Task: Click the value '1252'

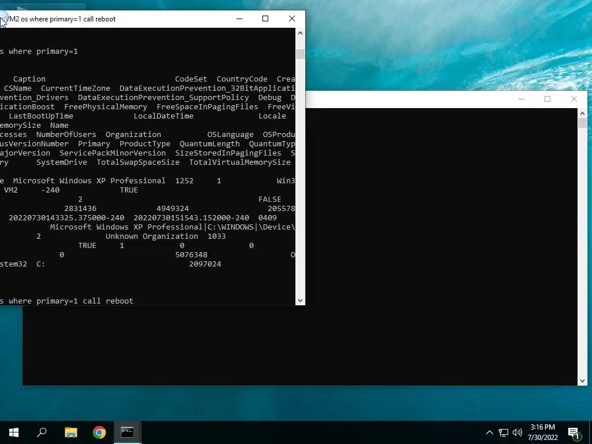Action: point(184,180)
